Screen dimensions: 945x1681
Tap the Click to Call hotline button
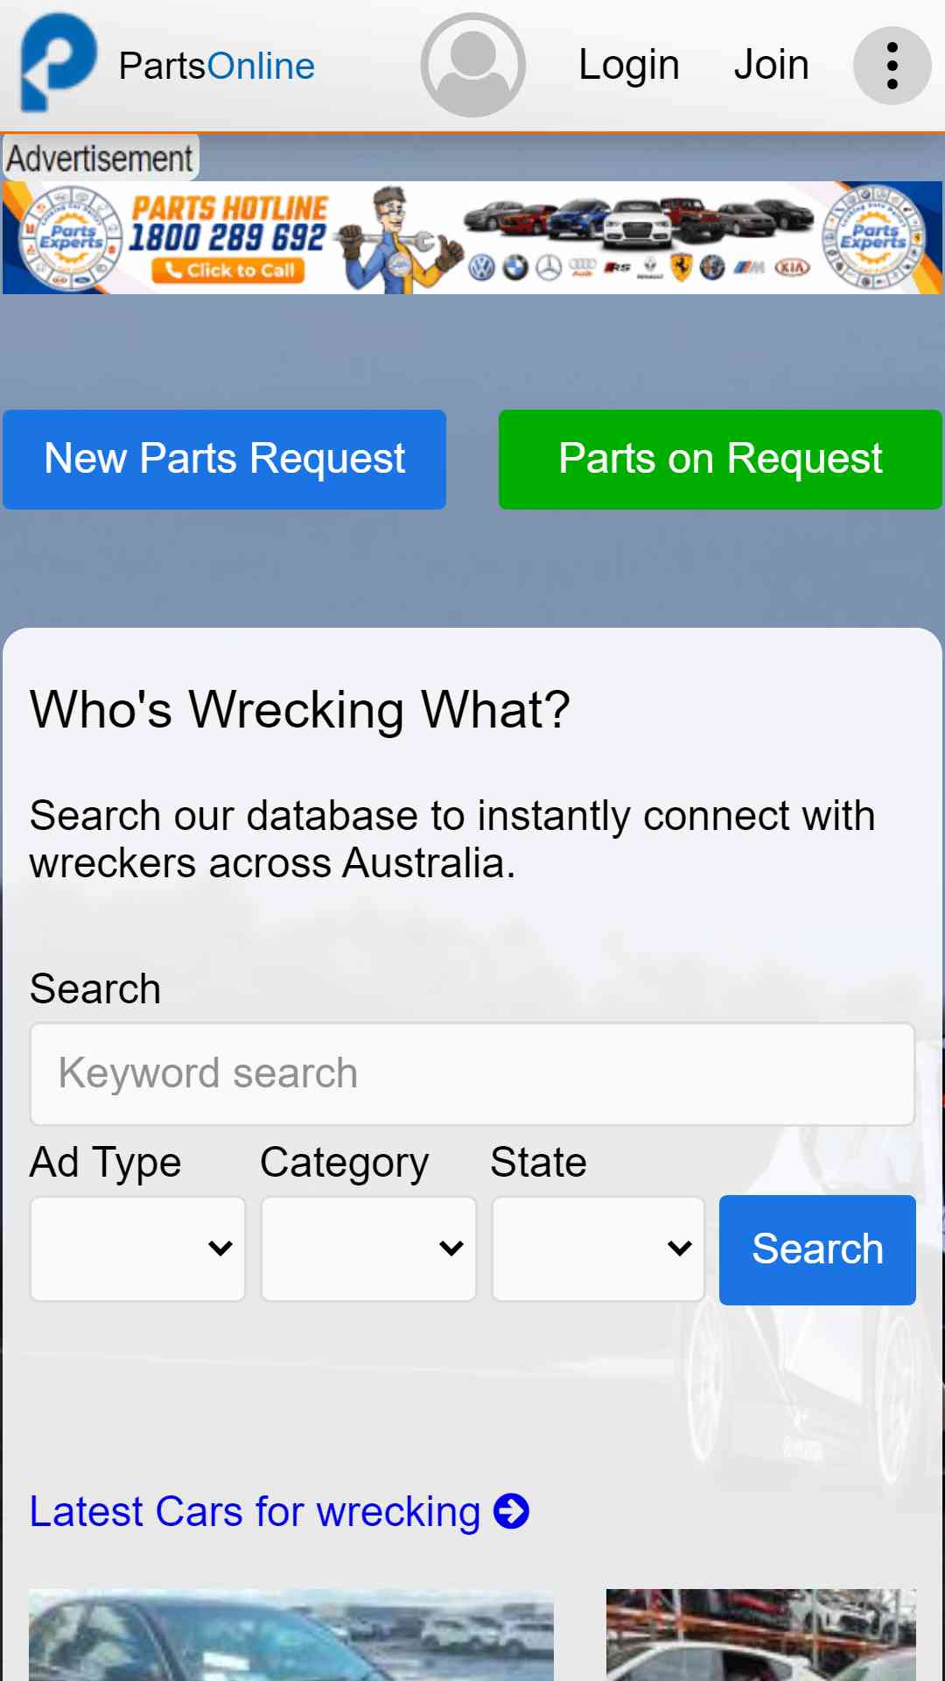pyautogui.click(x=229, y=271)
